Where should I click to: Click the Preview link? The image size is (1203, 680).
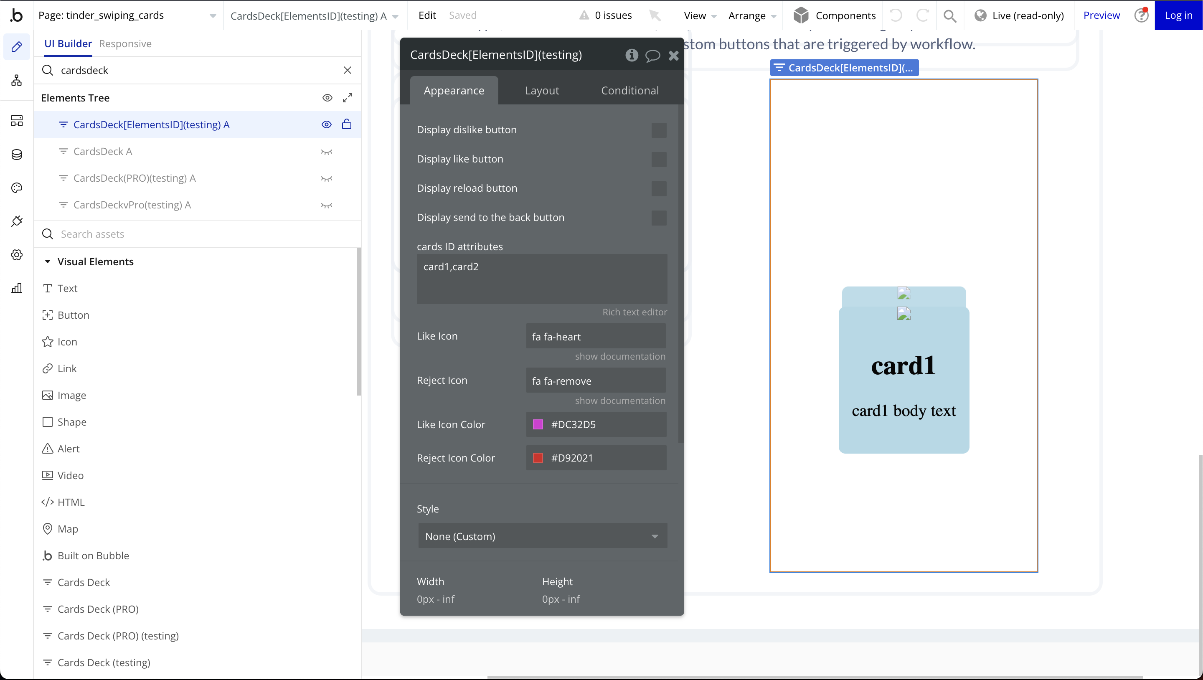pos(1101,15)
